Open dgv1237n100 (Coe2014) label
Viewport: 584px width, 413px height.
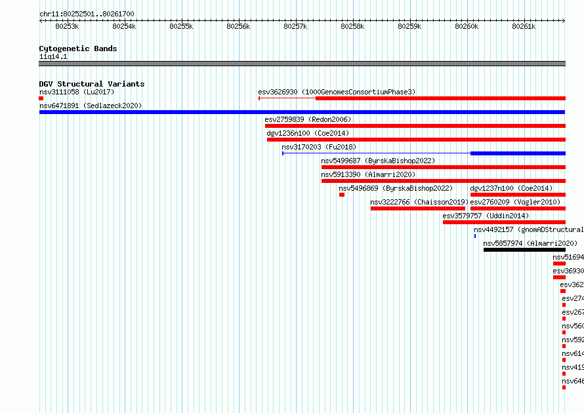click(511, 188)
